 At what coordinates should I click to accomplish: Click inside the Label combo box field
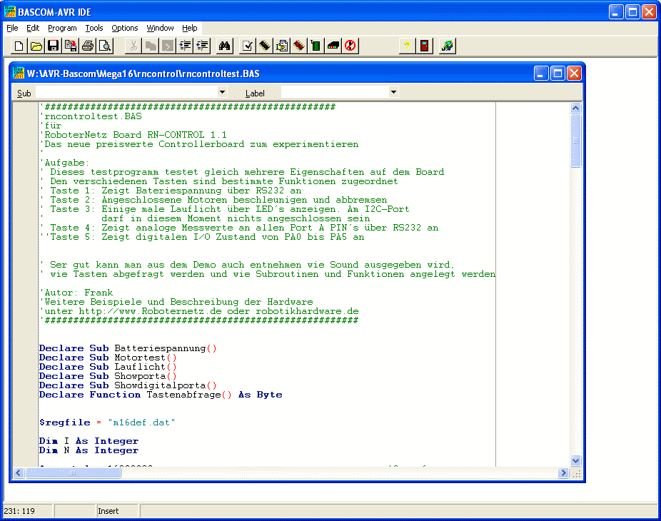335,92
